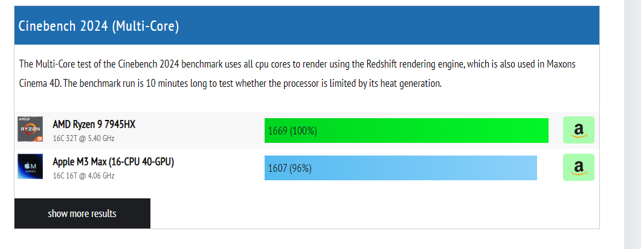The image size is (641, 249).
Task: Click the Cinebench benchmark description paragraph
Action: pos(297,74)
